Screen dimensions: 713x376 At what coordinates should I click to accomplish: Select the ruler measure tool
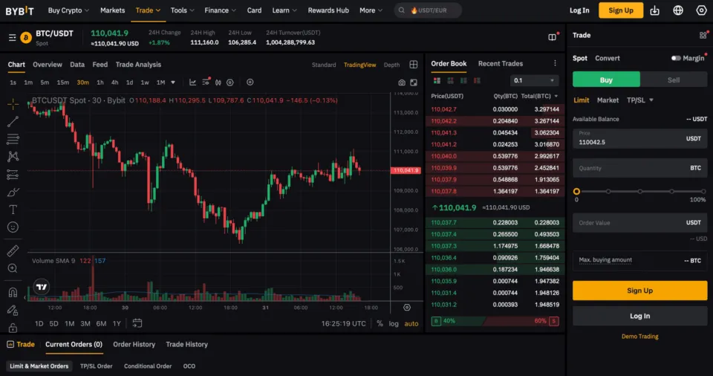(x=13, y=251)
